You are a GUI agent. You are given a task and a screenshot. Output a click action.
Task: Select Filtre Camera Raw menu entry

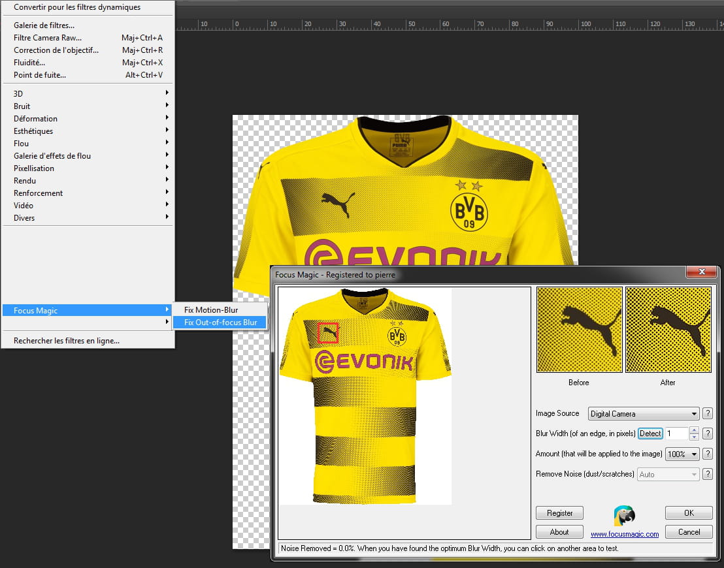point(88,38)
